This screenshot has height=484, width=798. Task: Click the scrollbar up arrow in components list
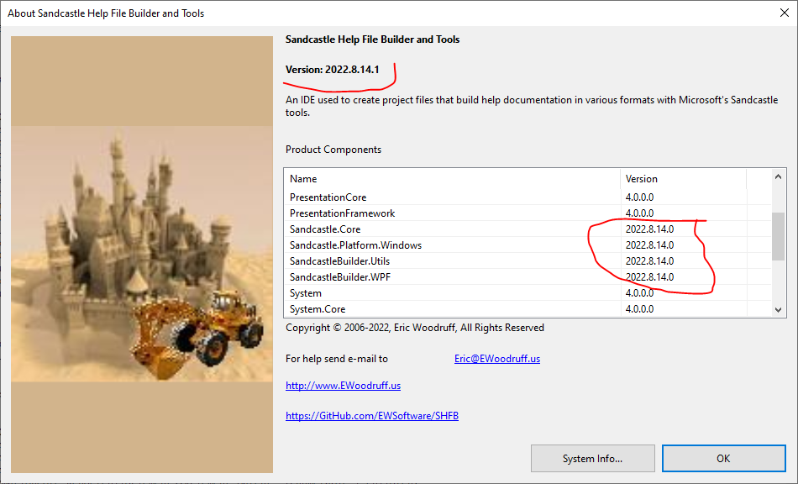pos(777,176)
